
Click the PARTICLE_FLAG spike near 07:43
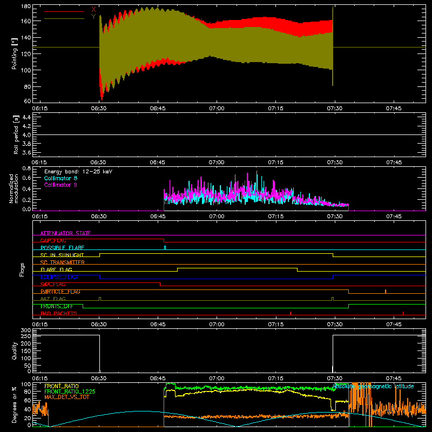point(386,292)
